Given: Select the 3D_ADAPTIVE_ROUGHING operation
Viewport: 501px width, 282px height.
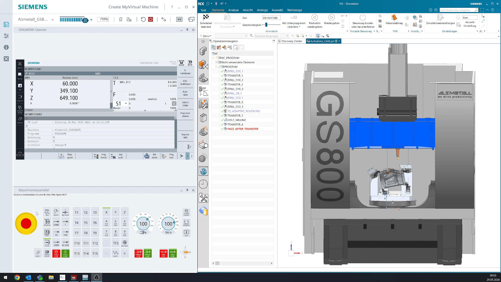Looking at the screenshot, I should (243, 111).
